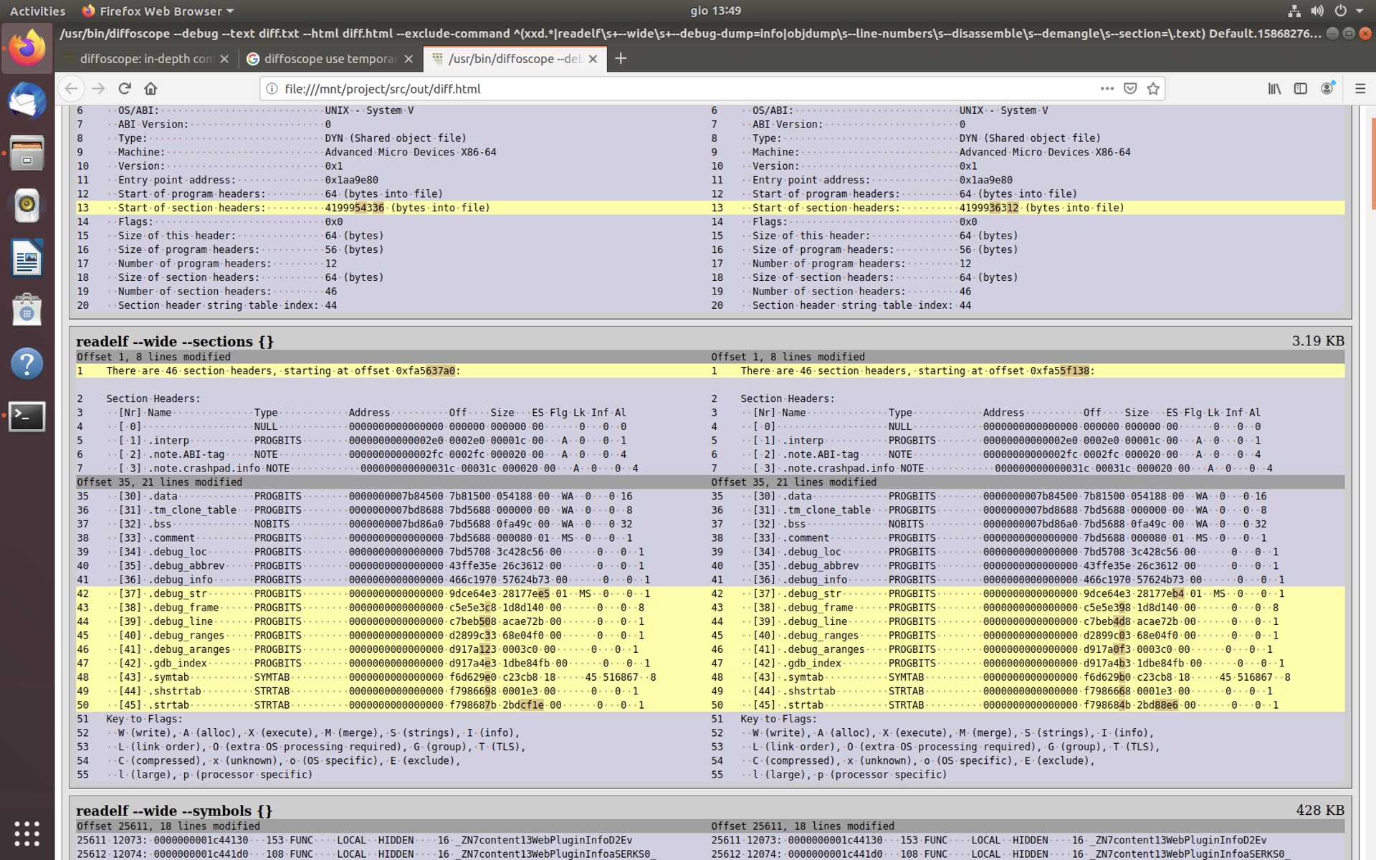Image resolution: width=1376 pixels, height=860 pixels.
Task: Click right 'There are 46 section headers' line
Action: coord(1028,371)
